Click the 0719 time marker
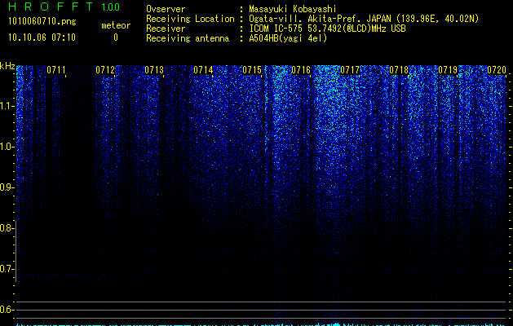 (448, 69)
